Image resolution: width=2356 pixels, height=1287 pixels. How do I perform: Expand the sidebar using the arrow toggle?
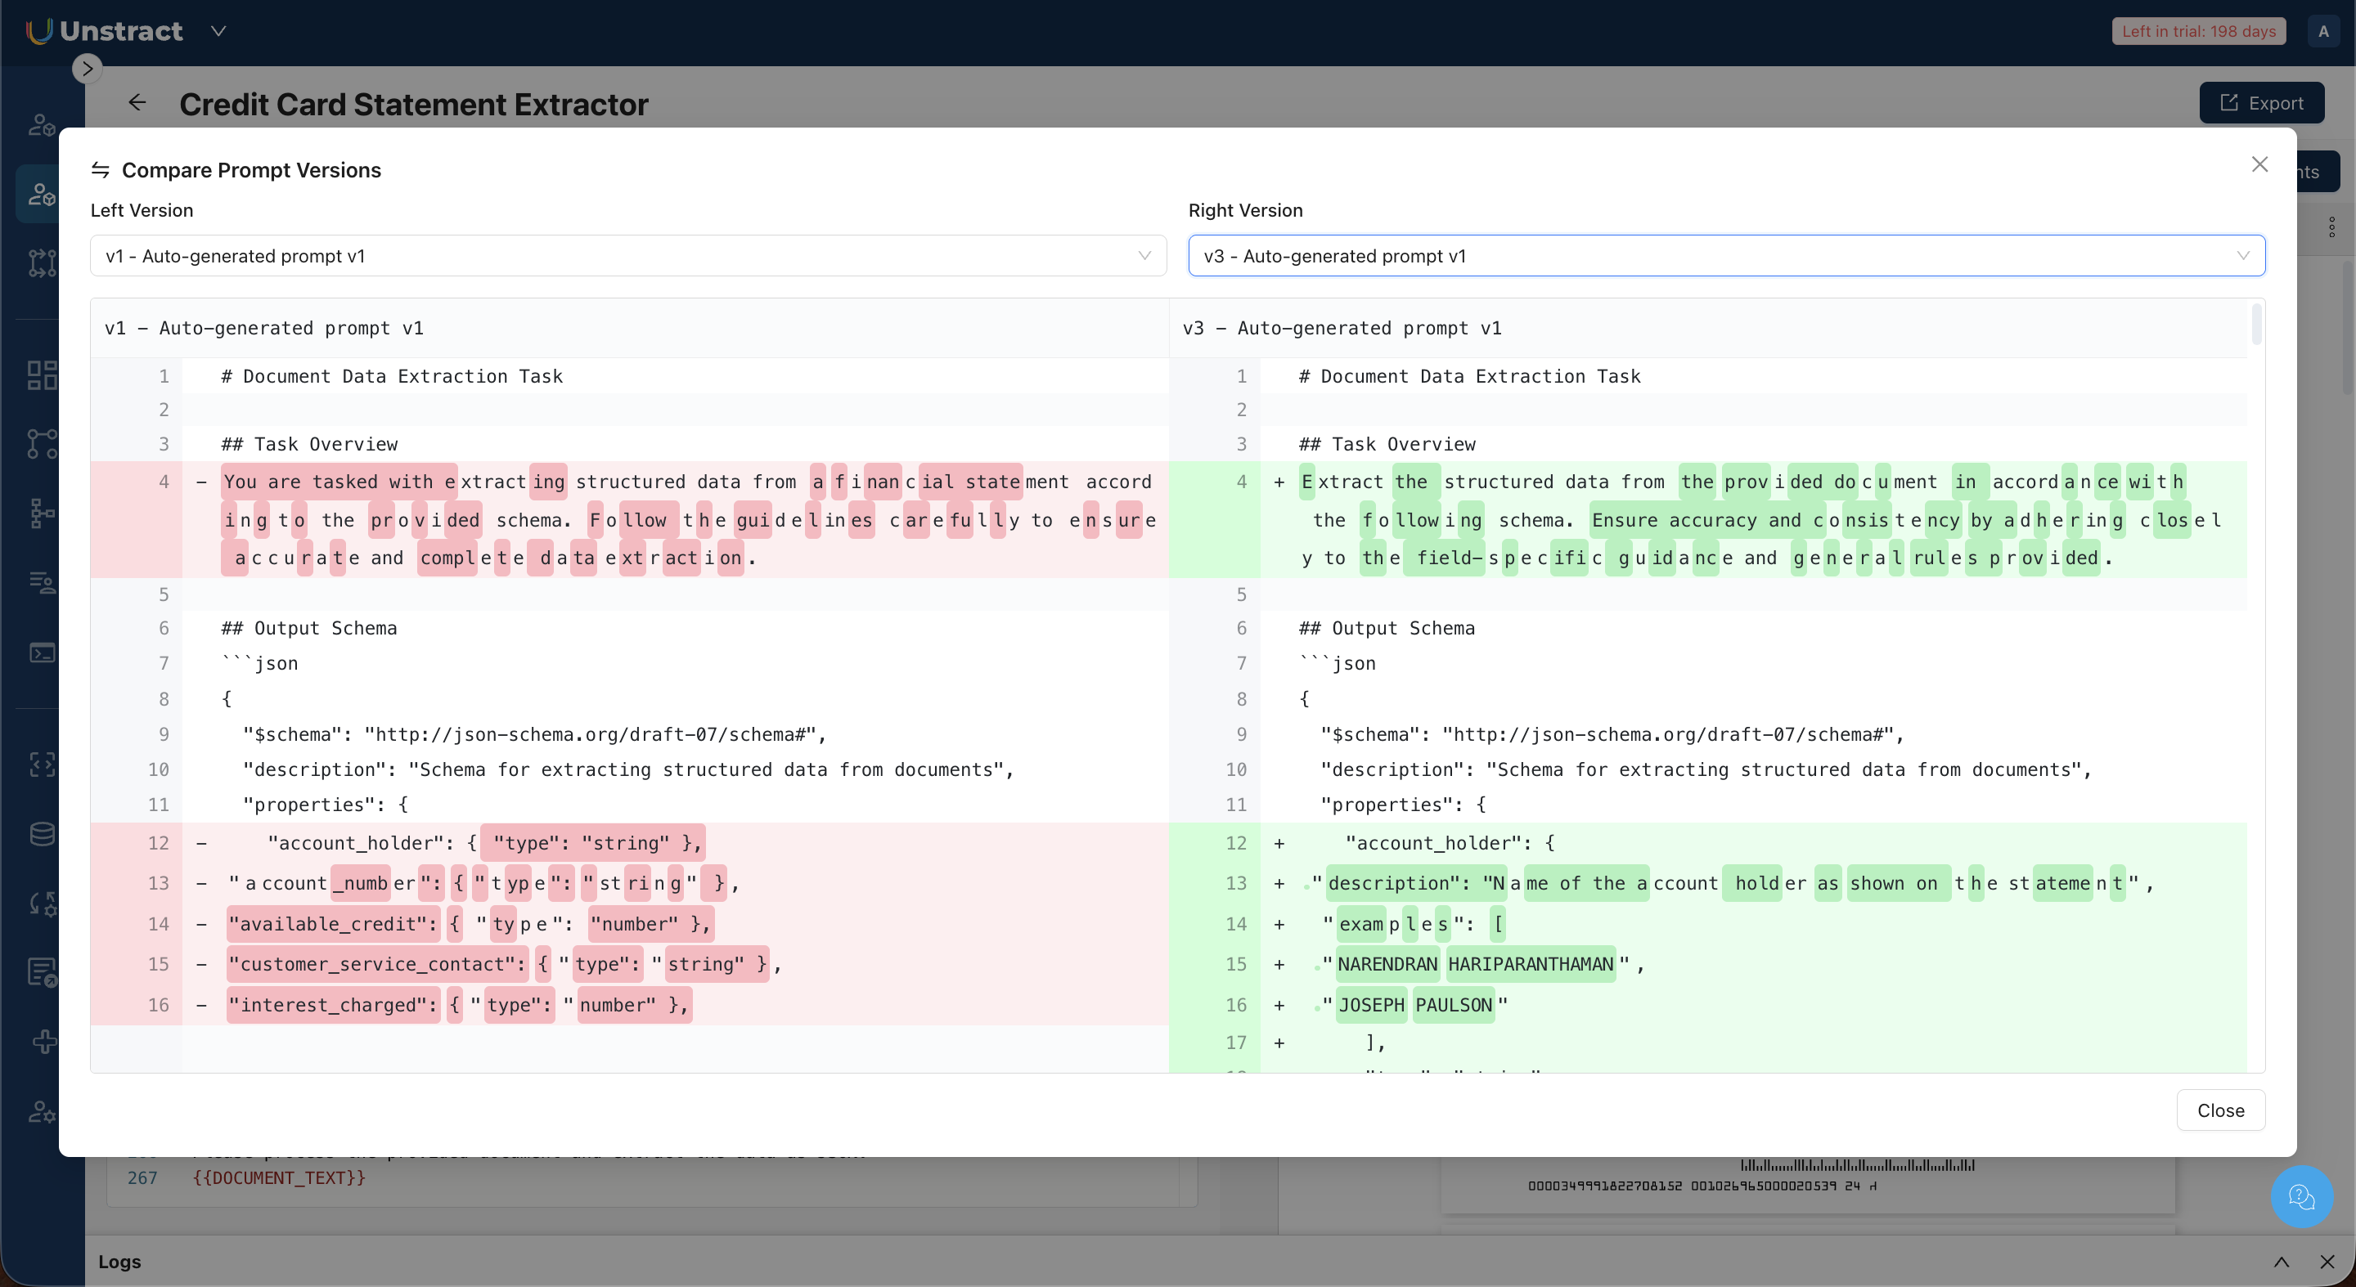[87, 69]
